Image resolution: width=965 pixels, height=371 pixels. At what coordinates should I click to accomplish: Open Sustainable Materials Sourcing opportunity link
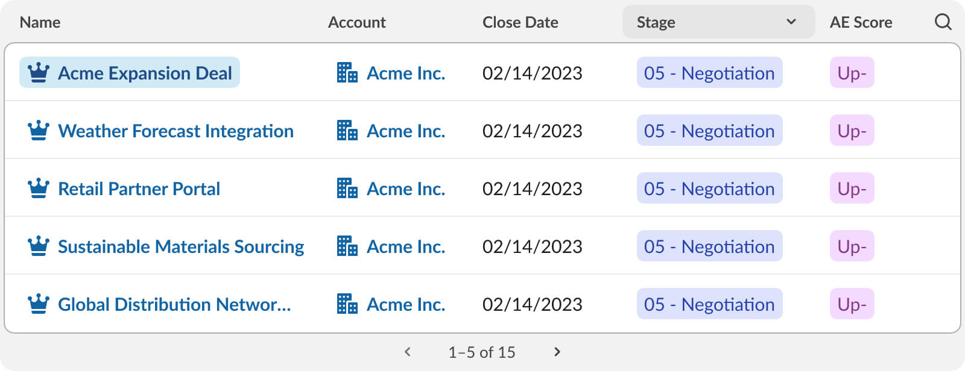pyautogui.click(x=181, y=246)
